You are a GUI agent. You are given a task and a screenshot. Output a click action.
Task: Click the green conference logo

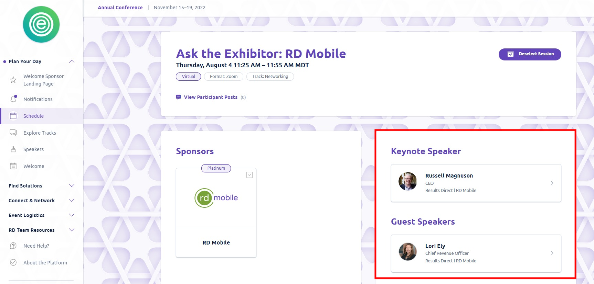(41, 24)
